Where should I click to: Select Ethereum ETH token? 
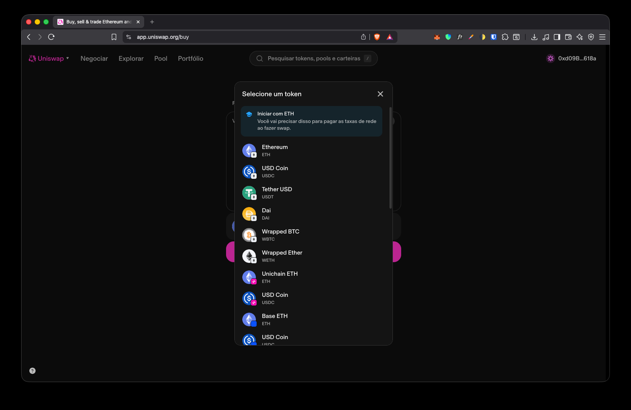tap(312, 150)
